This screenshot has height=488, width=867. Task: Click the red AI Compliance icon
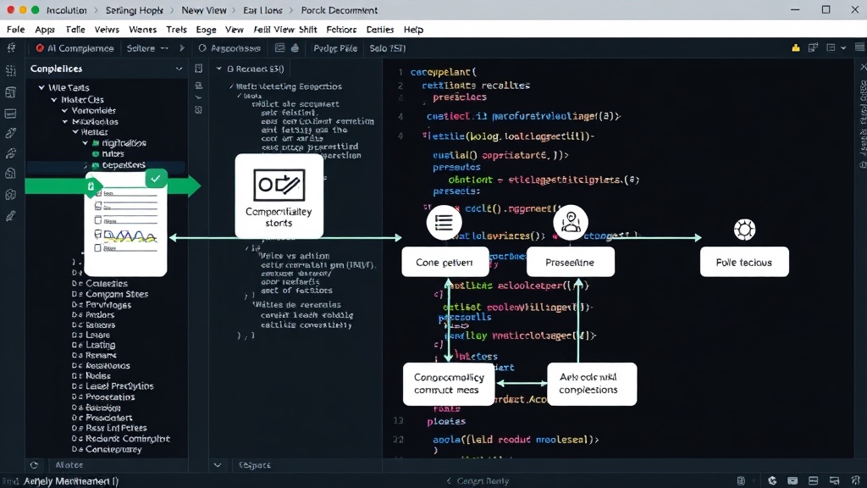tap(39, 48)
